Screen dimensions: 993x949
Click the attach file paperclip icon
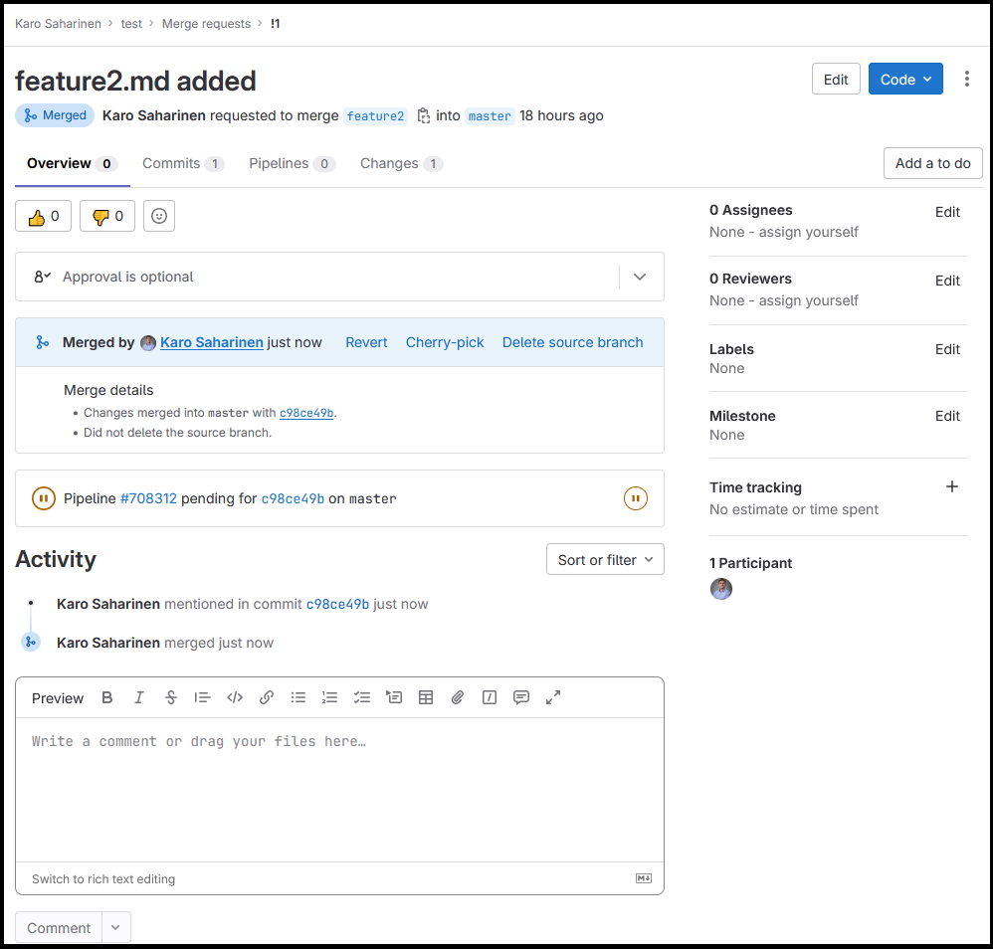point(458,698)
